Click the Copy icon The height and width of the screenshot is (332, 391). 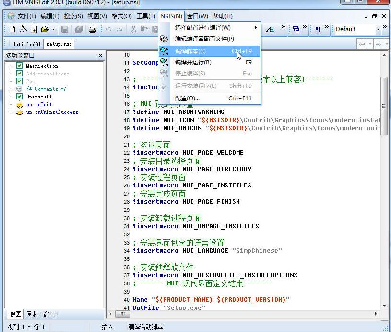(x=144, y=29)
